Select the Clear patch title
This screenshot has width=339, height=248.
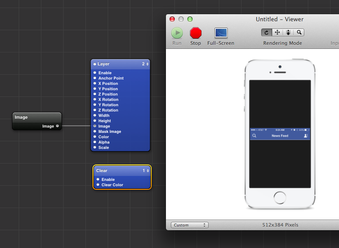tap(101, 171)
